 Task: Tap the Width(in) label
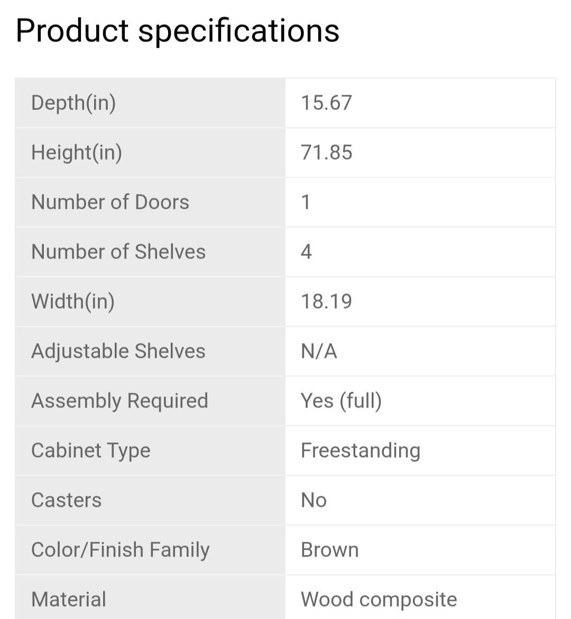point(73,301)
